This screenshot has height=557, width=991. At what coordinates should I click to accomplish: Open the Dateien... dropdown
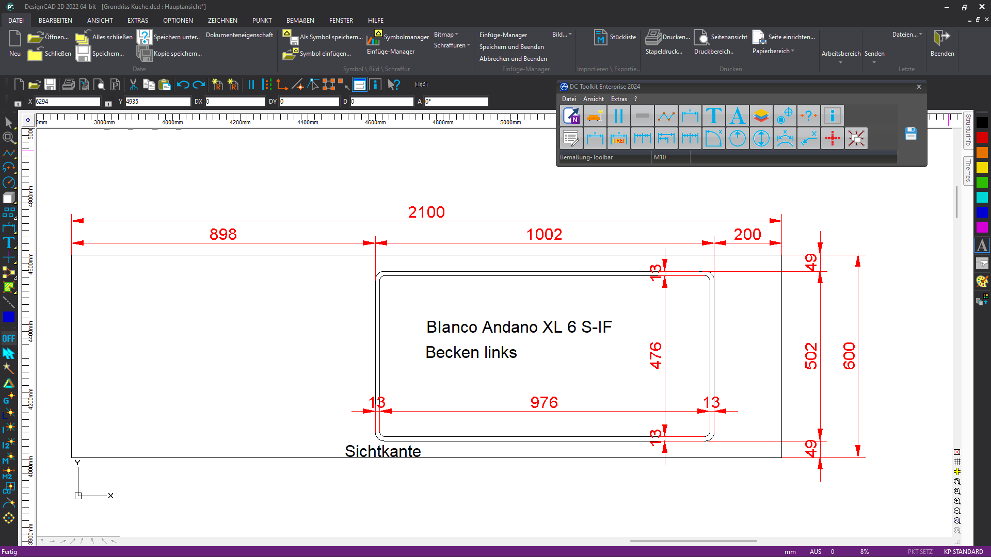pyautogui.click(x=907, y=35)
